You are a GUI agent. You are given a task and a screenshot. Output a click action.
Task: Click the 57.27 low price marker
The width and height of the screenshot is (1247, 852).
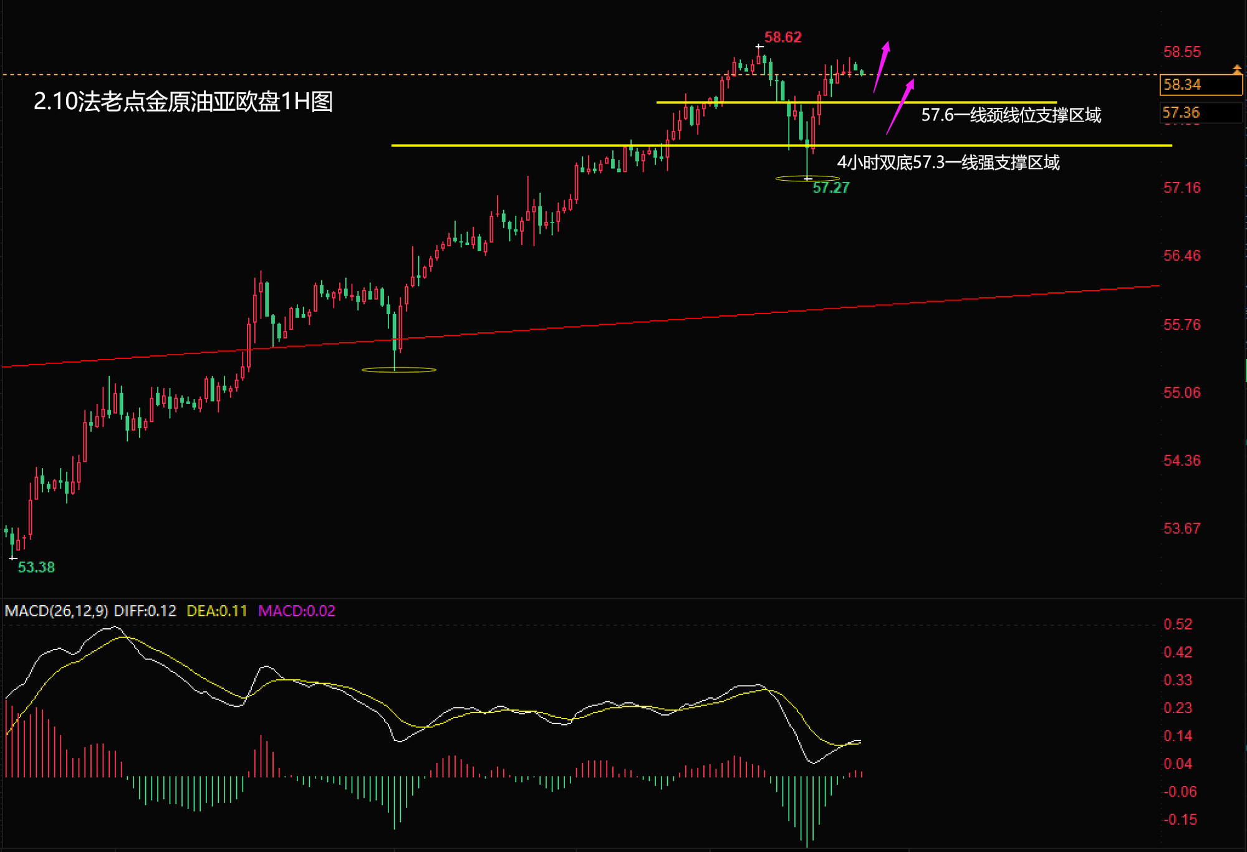point(831,188)
